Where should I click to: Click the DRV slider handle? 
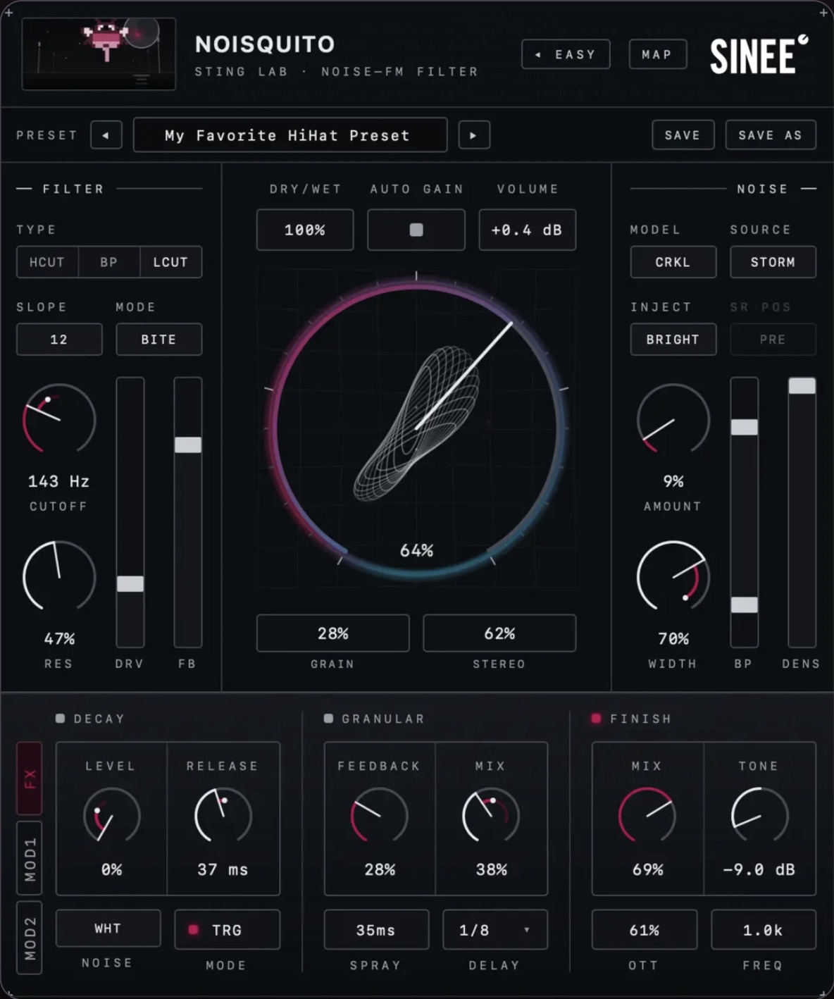(130, 583)
